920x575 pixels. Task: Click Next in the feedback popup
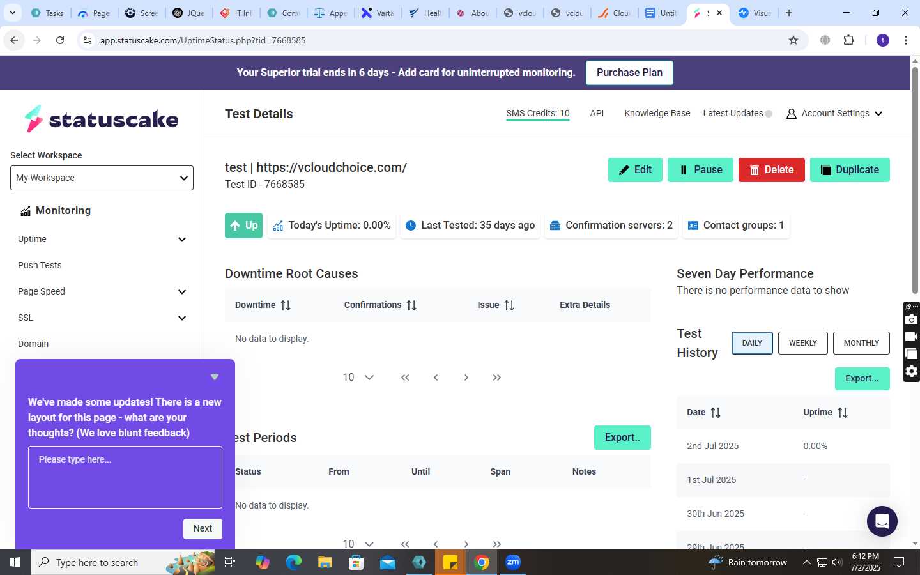[x=203, y=528]
